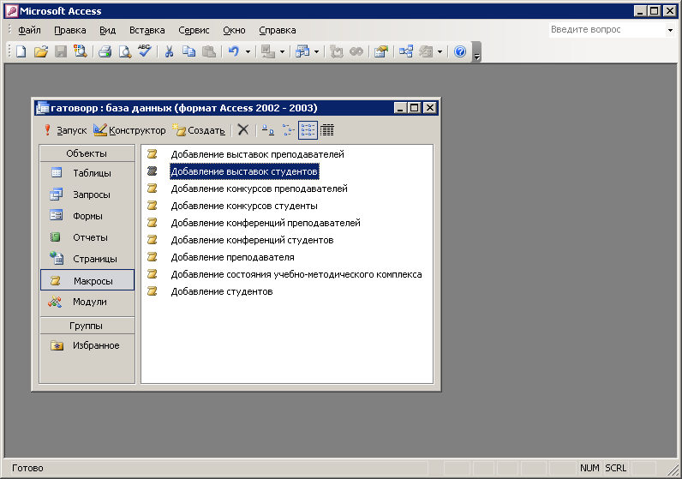Open the Избранное group
682x479 pixels.
point(87,345)
